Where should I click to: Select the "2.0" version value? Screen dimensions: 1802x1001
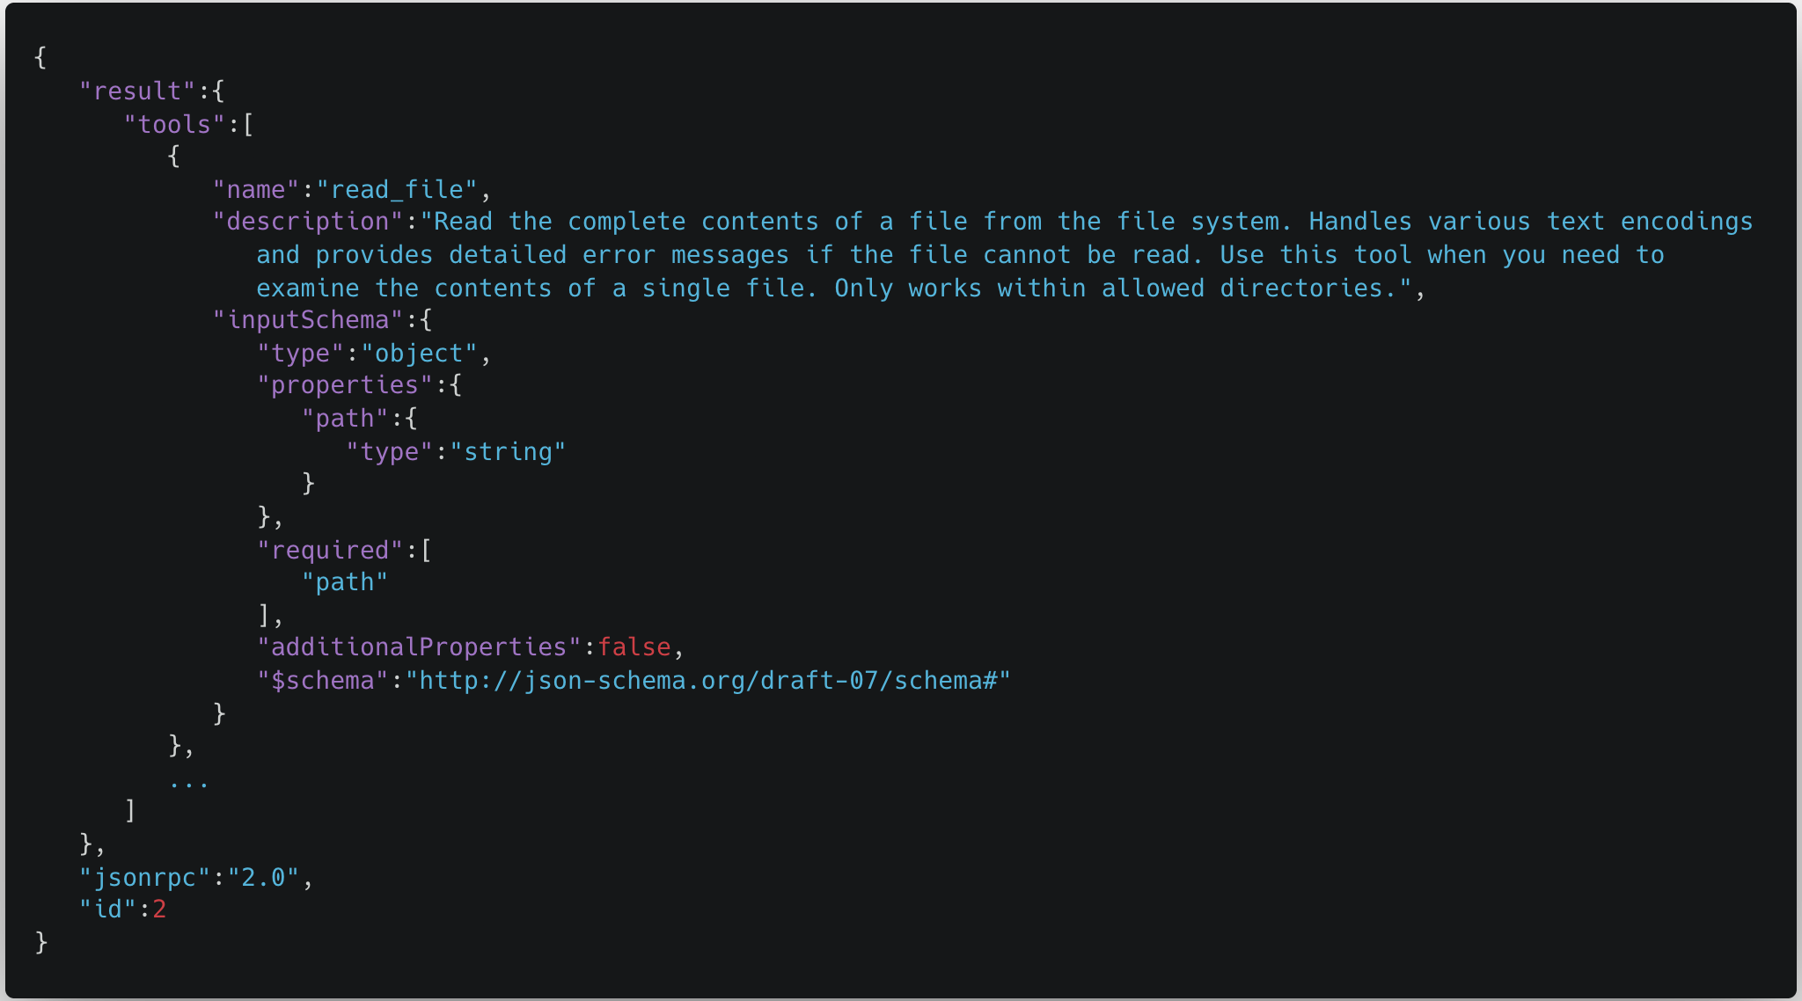(263, 878)
